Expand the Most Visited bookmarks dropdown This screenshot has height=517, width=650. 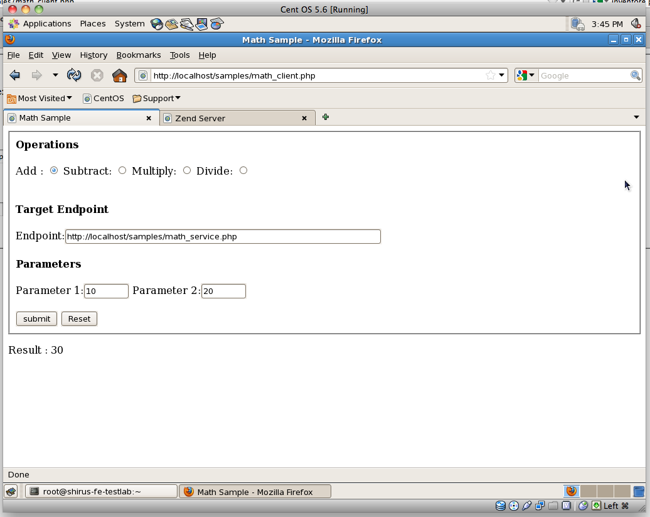point(69,98)
